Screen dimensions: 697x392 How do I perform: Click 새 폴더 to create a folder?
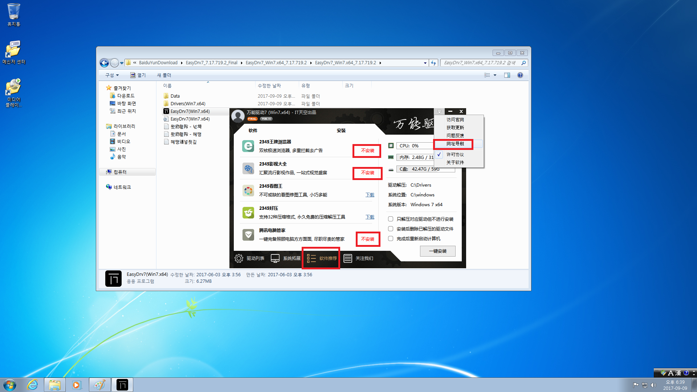click(164, 75)
